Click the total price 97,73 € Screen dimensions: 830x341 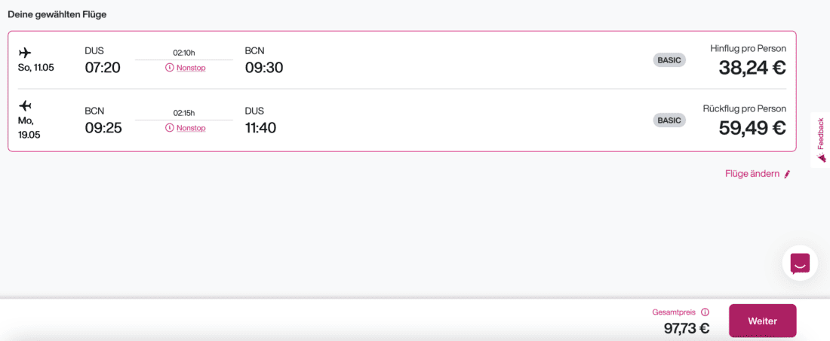687,328
